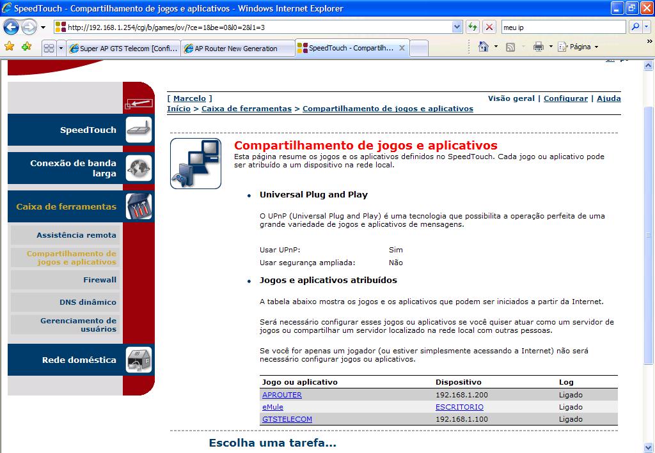The width and height of the screenshot is (655, 453).
Task: Click the house icon beside Rede doméstica
Action: pos(139,360)
